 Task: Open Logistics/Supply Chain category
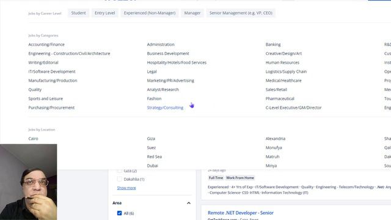(x=286, y=71)
